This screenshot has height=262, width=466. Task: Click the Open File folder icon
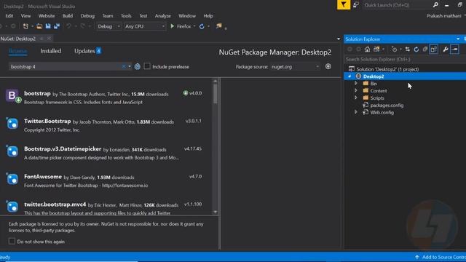(39, 26)
